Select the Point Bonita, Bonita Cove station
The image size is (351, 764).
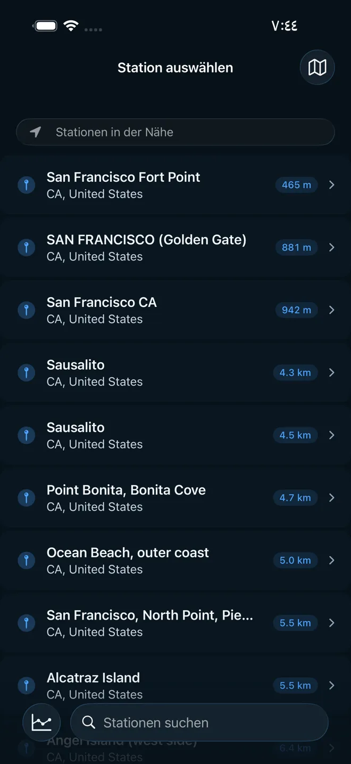click(x=126, y=498)
